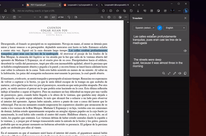Viewport: 206px width, 136px height.
Task: Click the PDF vertical scrollbar thumb
Action: [x=128, y=112]
